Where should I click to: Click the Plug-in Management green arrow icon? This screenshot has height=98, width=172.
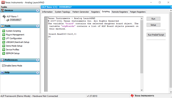(x=3, y=35)
